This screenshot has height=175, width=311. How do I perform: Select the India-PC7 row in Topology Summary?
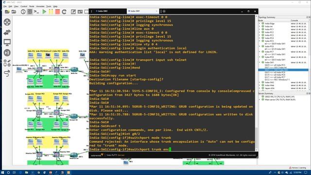point(283,52)
